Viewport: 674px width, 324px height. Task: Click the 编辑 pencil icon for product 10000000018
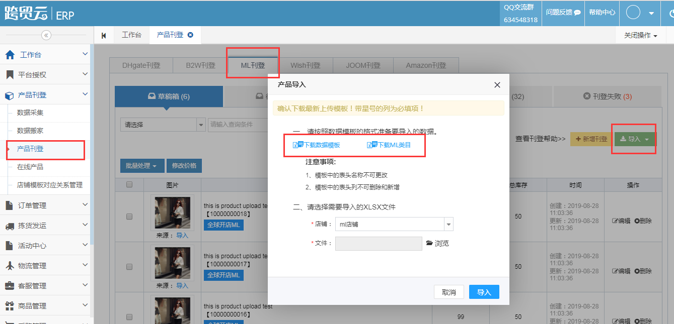[615, 221]
